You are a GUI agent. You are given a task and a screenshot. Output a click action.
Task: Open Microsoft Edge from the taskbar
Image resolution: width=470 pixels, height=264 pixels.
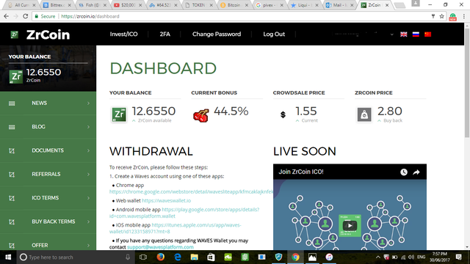click(x=178, y=257)
